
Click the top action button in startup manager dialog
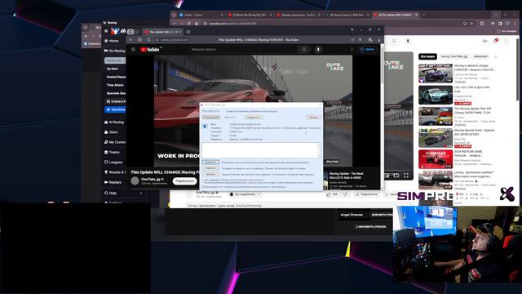210,163
